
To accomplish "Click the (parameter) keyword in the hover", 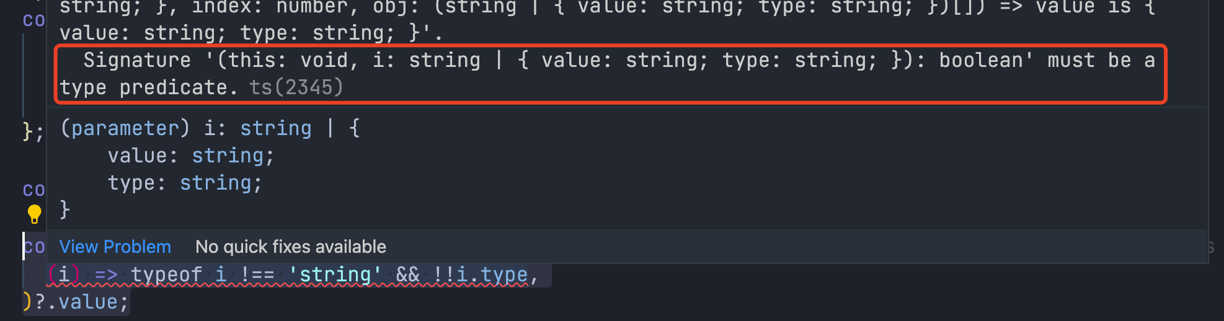I will point(125,128).
